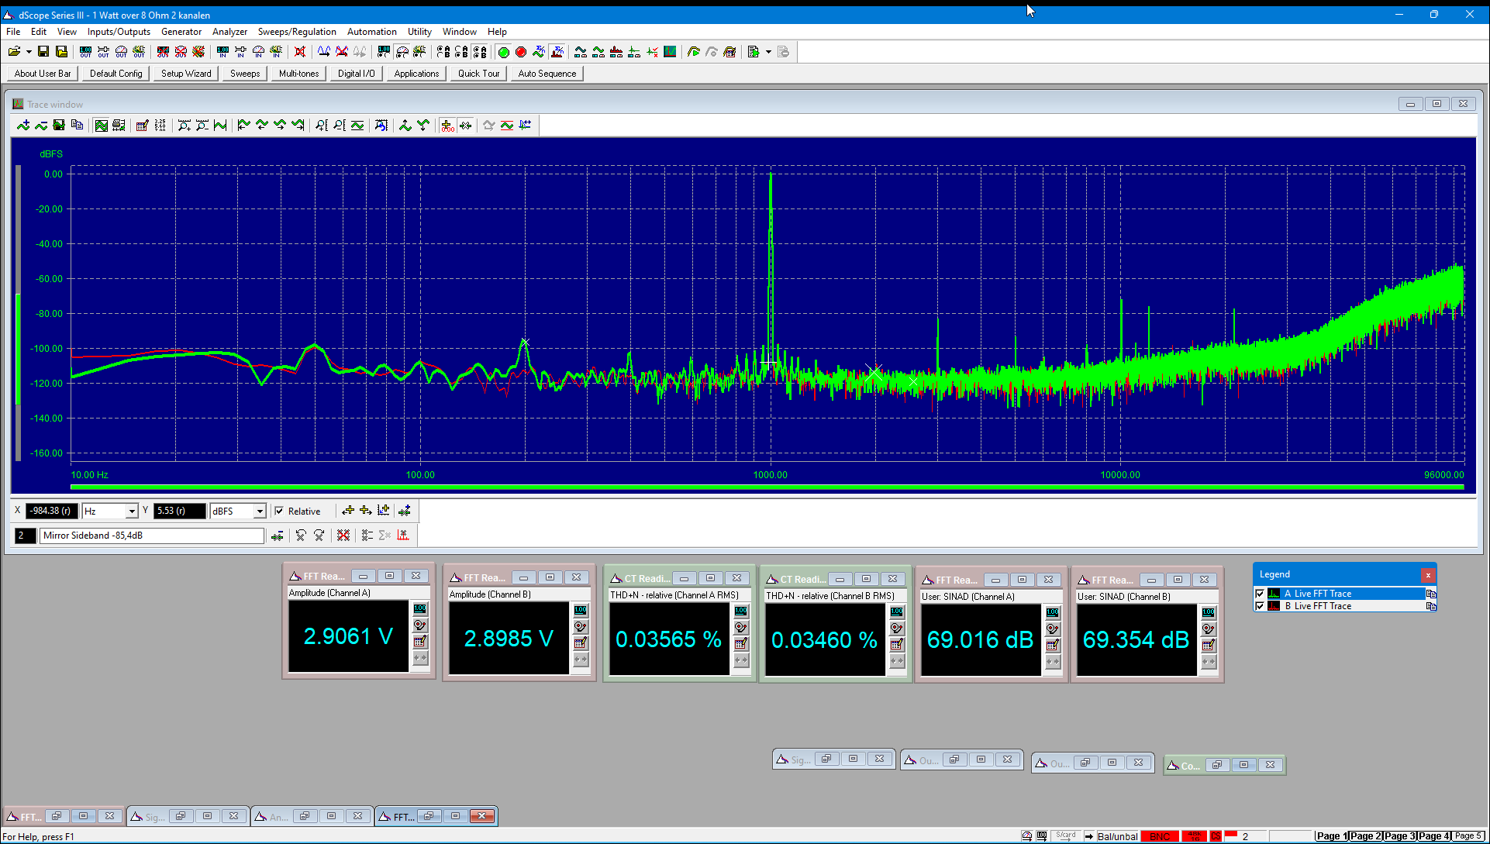Click the 2.9061 V amplitude Channel A reading

point(348,636)
